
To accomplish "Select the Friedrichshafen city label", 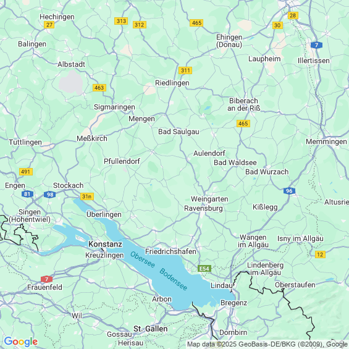I will pyautogui.click(x=170, y=251).
